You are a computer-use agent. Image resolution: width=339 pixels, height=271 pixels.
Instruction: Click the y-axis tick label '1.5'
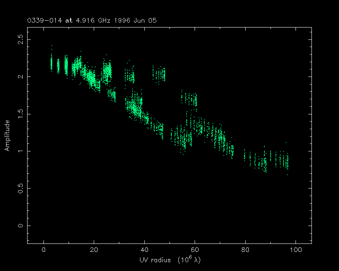(21, 114)
